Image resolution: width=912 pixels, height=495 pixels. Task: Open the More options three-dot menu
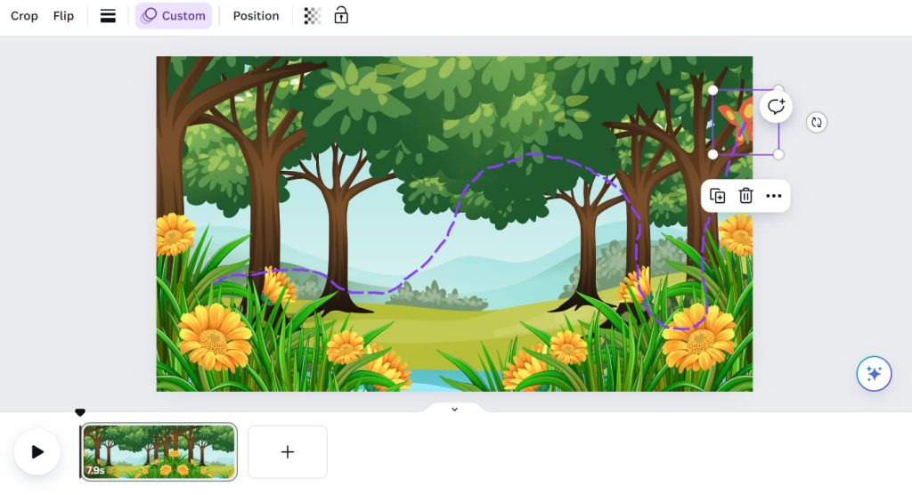[x=774, y=196]
